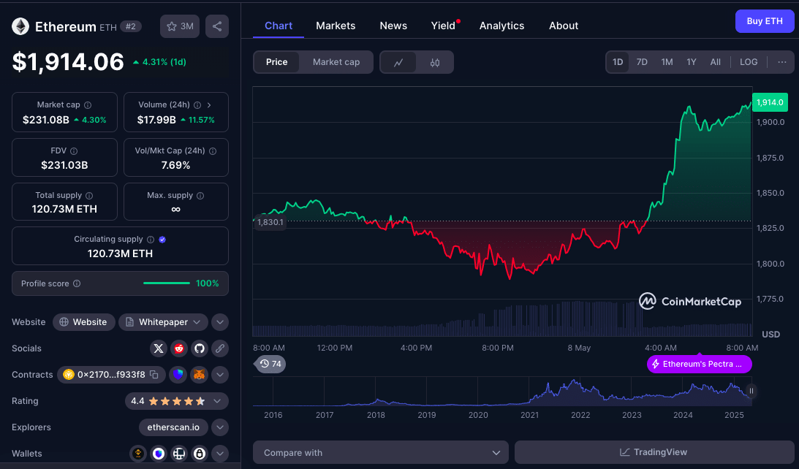
Task: Open the etherscan.io explorer link
Action: coord(174,427)
